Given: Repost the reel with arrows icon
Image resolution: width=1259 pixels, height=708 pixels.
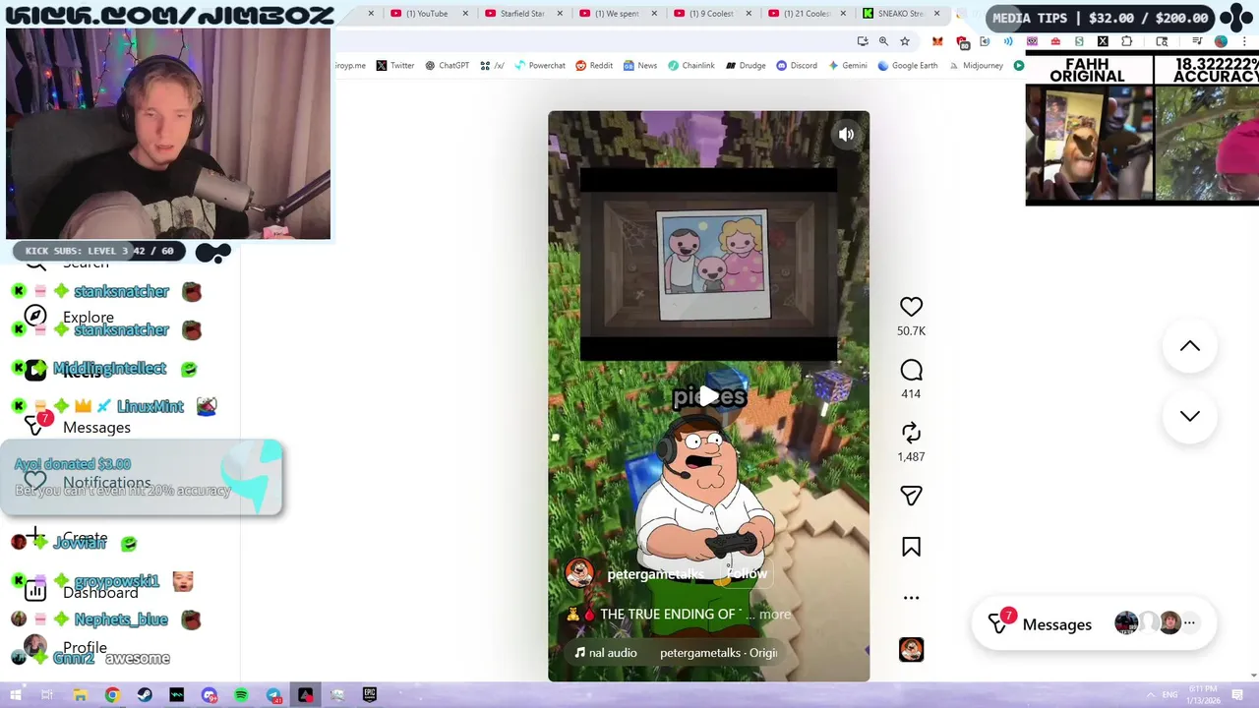Looking at the screenshot, I should pos(911,433).
